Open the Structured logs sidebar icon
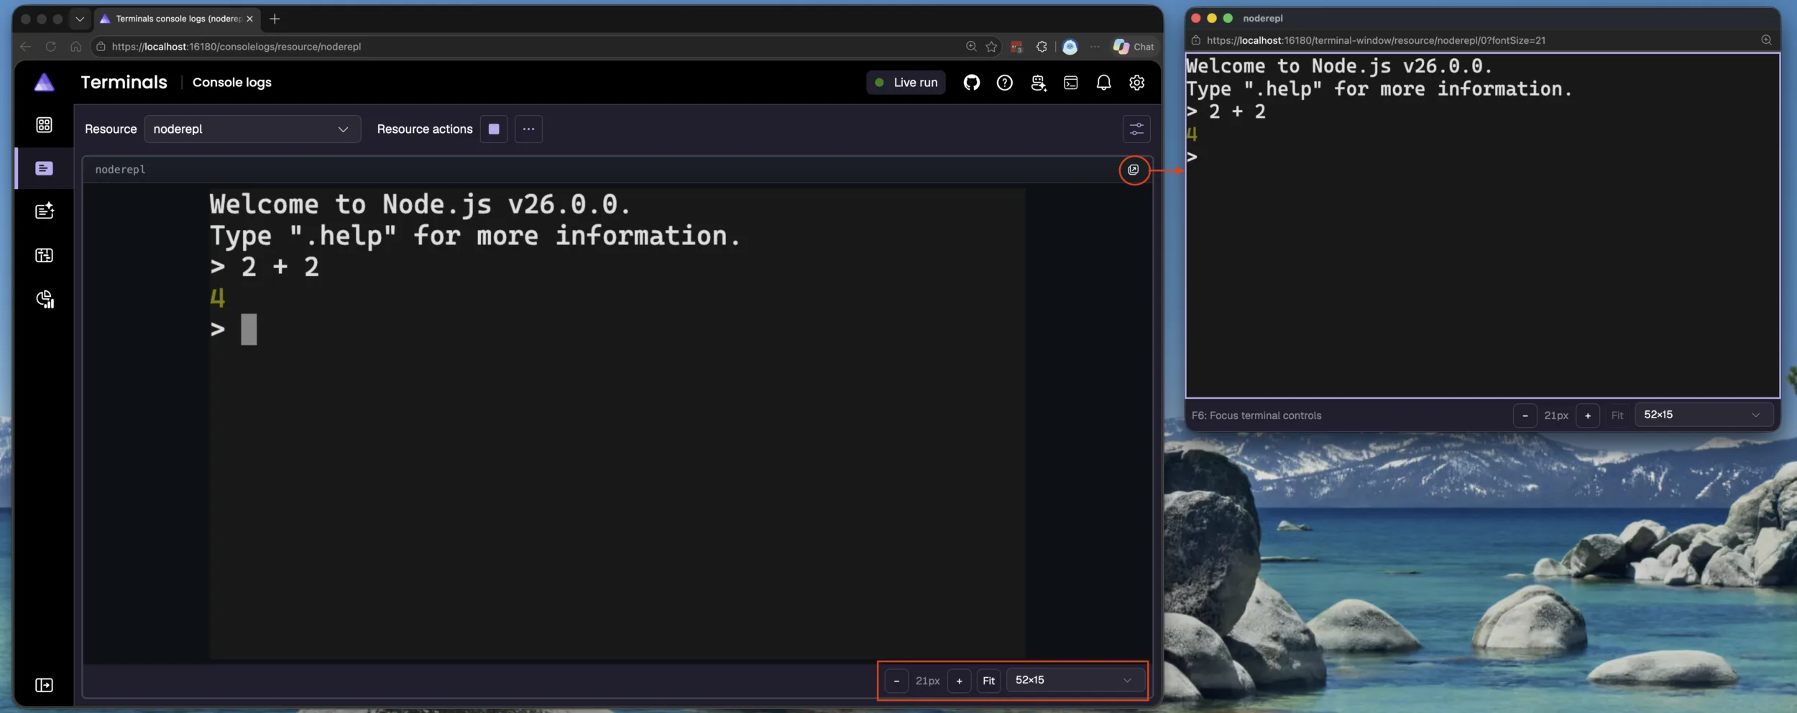The width and height of the screenshot is (1797, 713). coord(44,211)
